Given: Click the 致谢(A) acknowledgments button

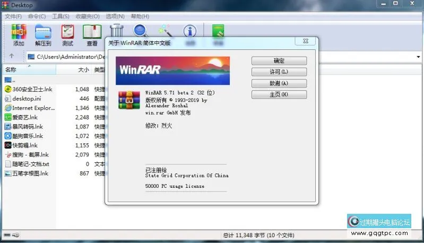Looking at the screenshot, I should (279, 83).
